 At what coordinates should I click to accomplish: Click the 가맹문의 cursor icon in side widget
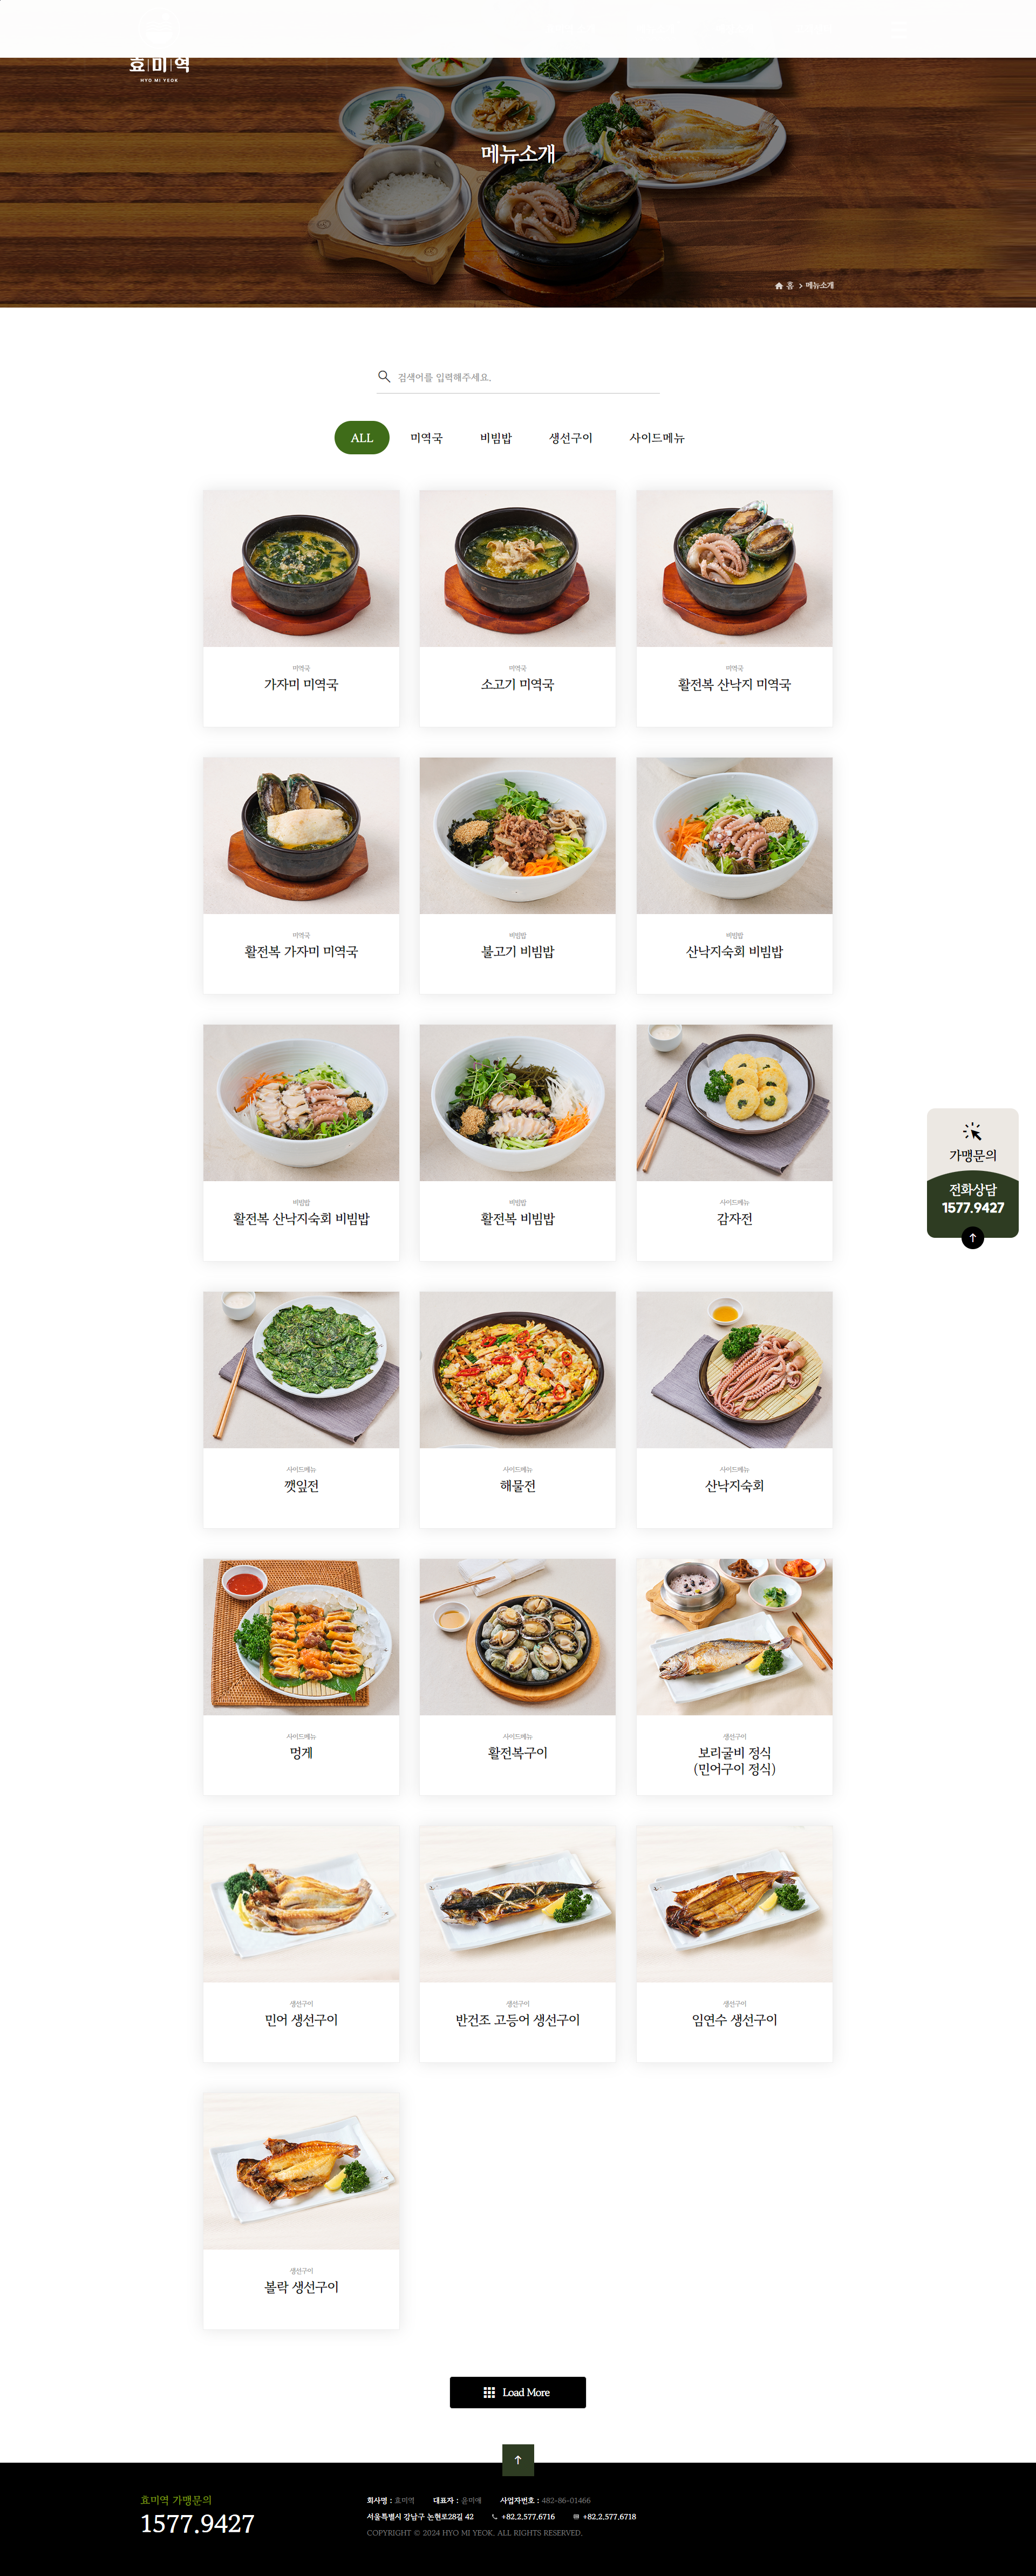pos(972,1132)
